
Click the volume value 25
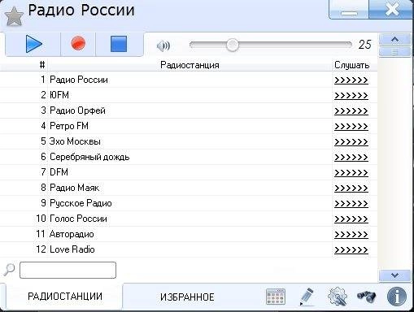pos(364,45)
